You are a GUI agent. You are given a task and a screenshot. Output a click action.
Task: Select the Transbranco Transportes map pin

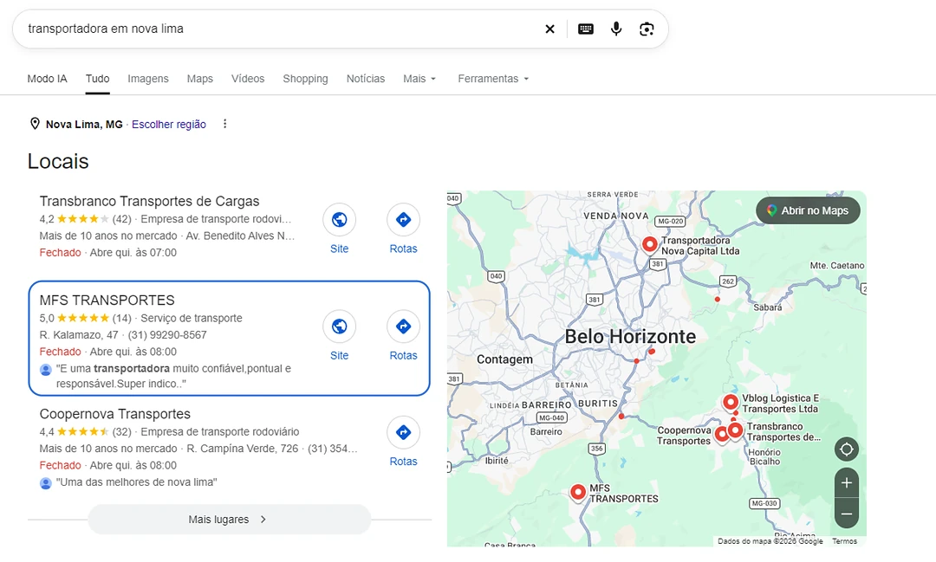736,430
